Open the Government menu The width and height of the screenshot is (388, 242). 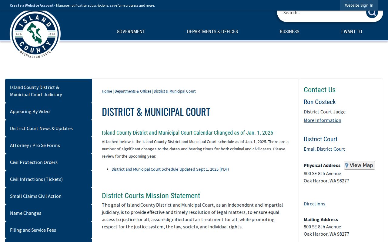(x=131, y=31)
